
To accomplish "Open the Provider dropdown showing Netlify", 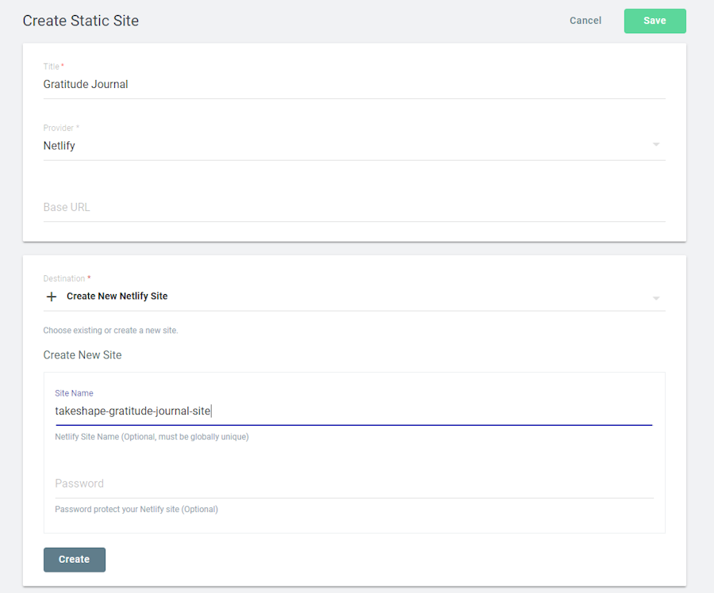I will [x=354, y=146].
